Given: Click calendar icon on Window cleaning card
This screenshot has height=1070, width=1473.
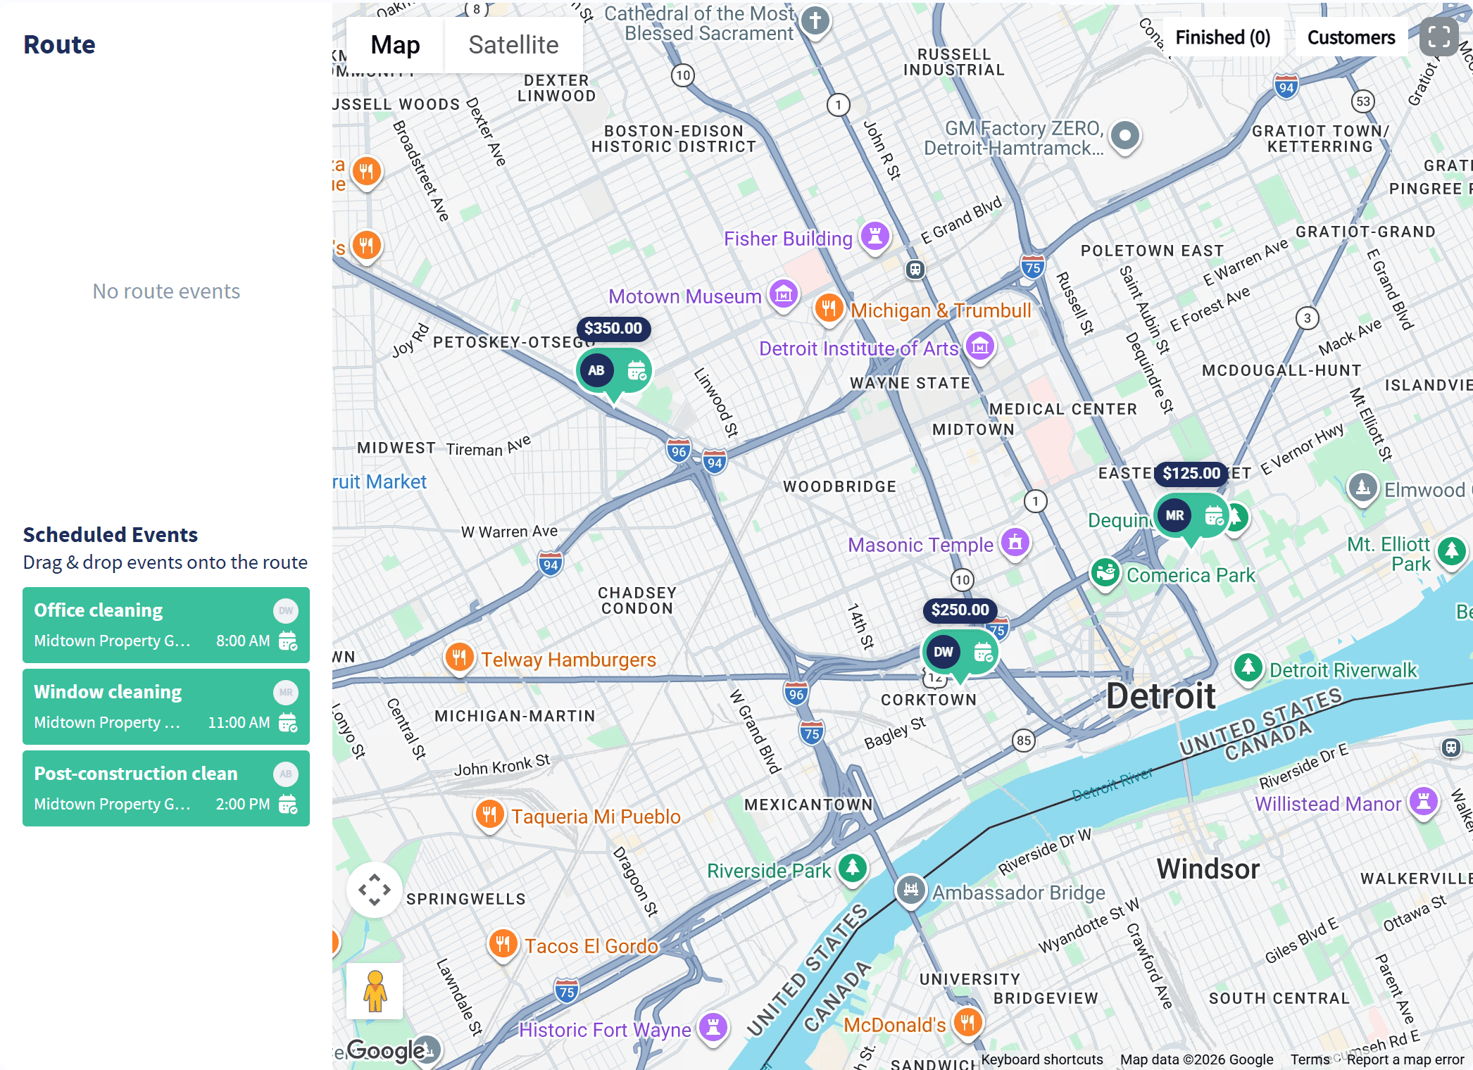Looking at the screenshot, I should pyautogui.click(x=288, y=722).
